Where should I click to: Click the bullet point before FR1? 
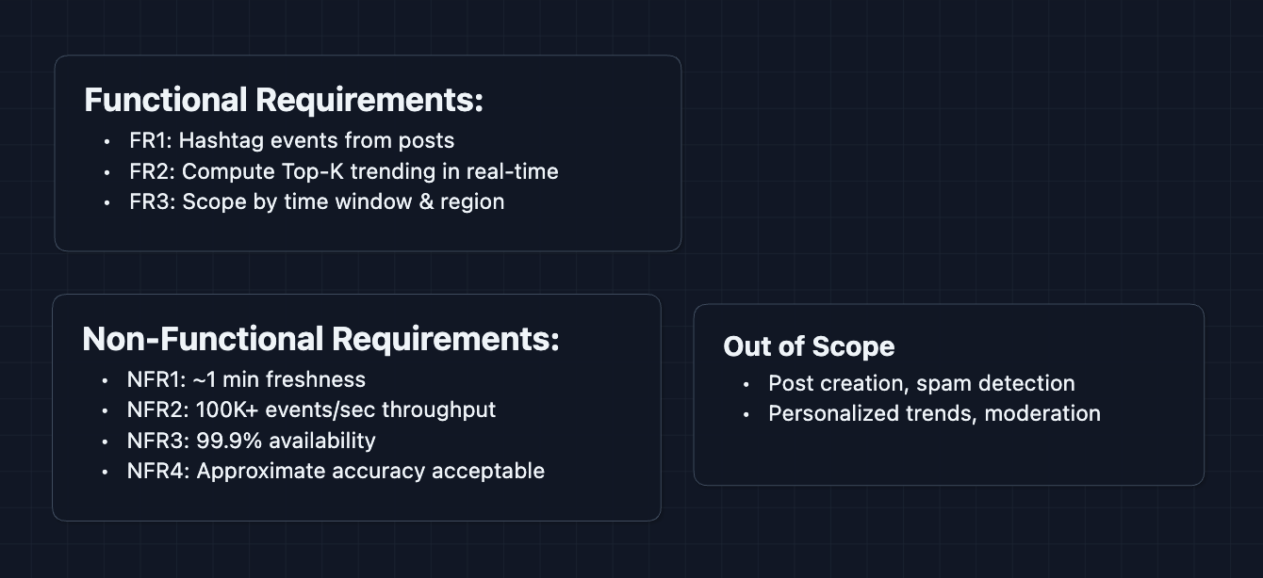click(x=107, y=141)
